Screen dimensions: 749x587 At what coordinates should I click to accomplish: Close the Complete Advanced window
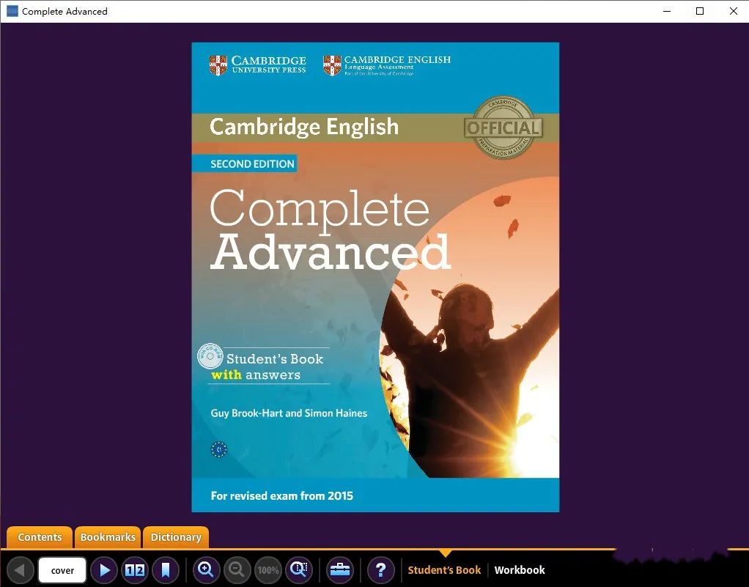coord(733,11)
